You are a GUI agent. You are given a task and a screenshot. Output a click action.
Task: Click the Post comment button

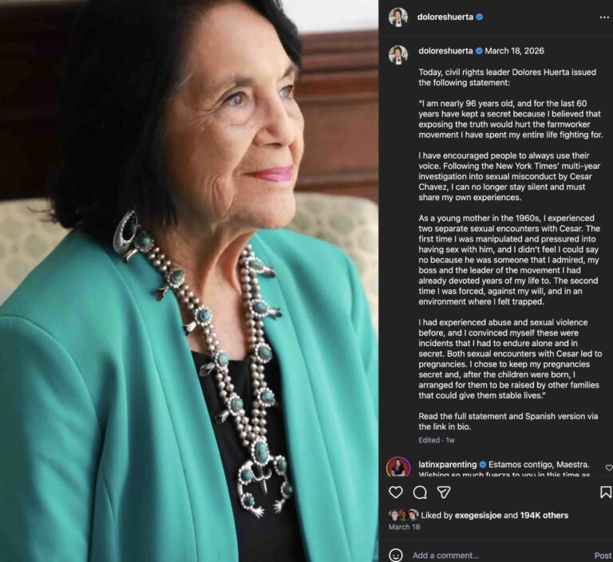click(x=603, y=556)
